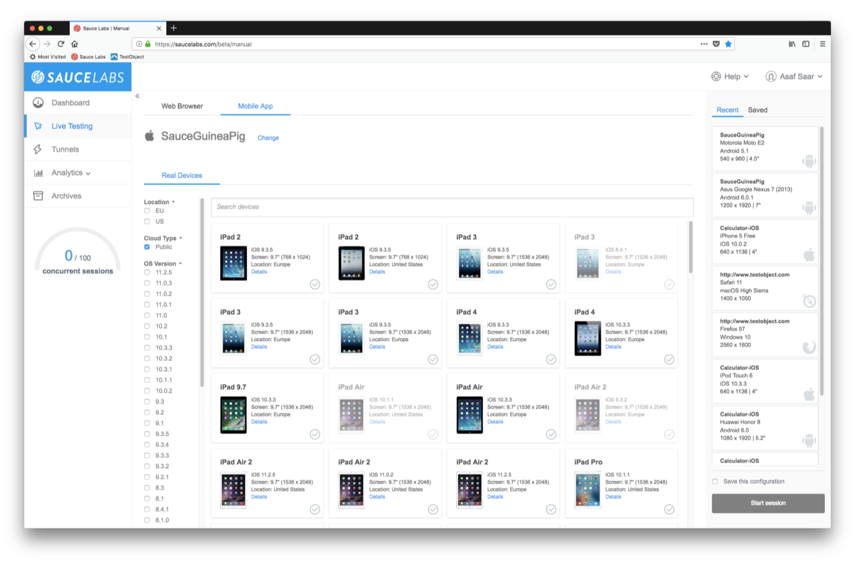Check the US location checkbox
The width and height of the screenshot is (855, 570).
147,222
